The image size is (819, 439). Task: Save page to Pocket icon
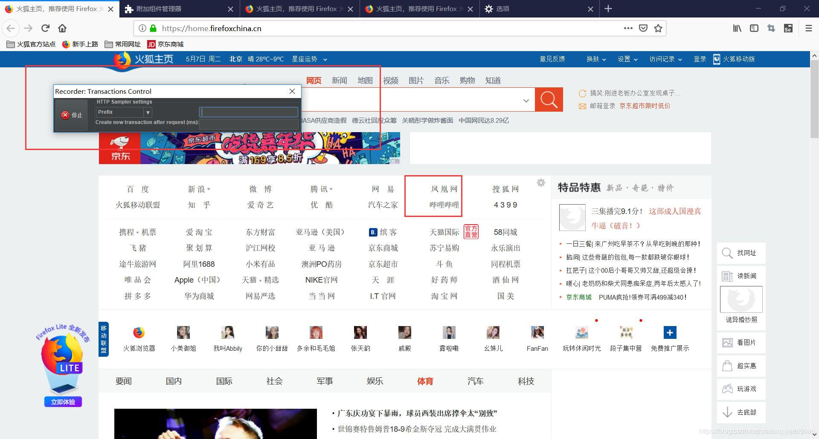643,28
